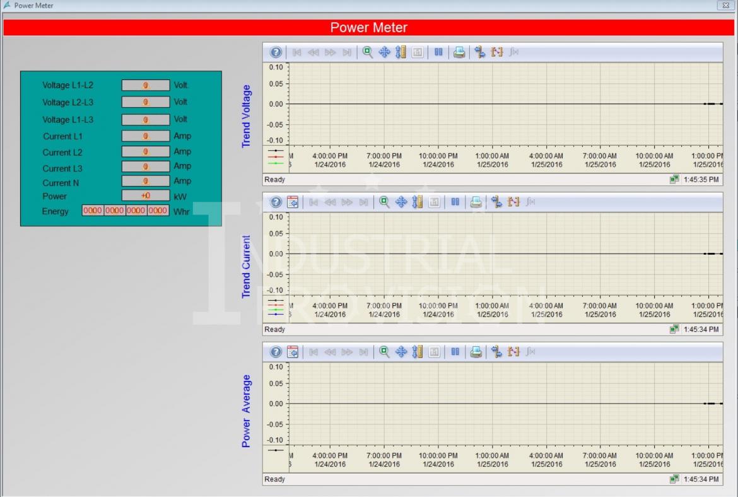
Task: Activate the zoom tool on Trend Voltage chart
Action: click(x=367, y=52)
